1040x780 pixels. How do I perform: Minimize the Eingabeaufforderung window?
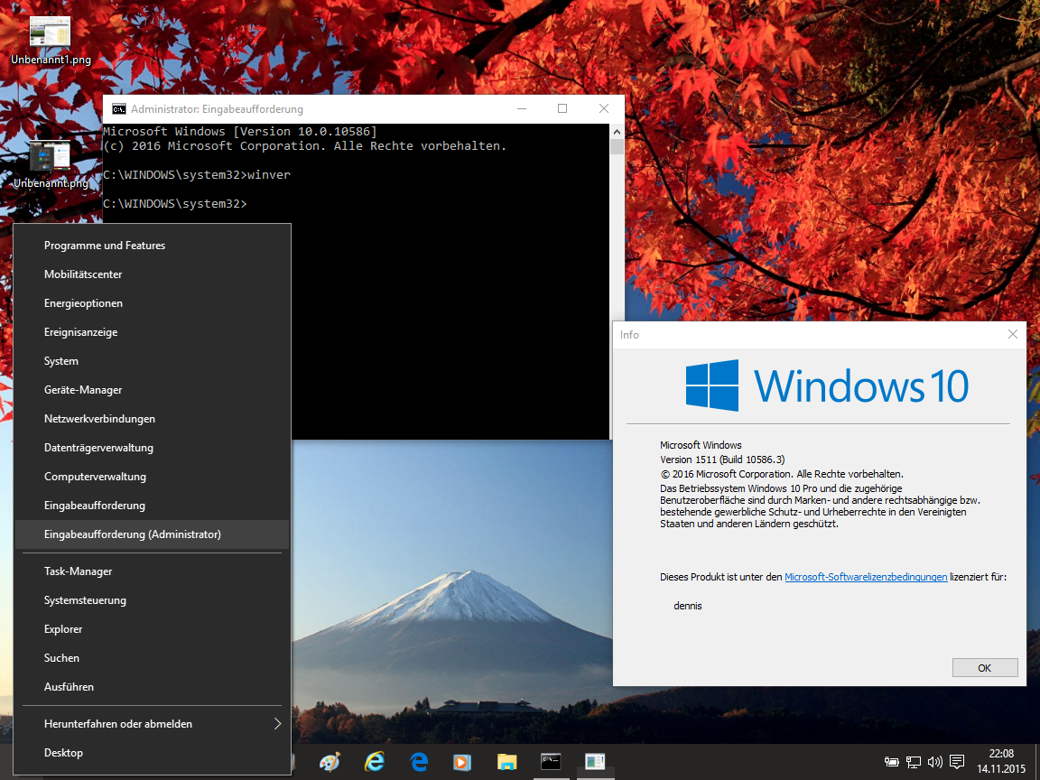point(522,108)
